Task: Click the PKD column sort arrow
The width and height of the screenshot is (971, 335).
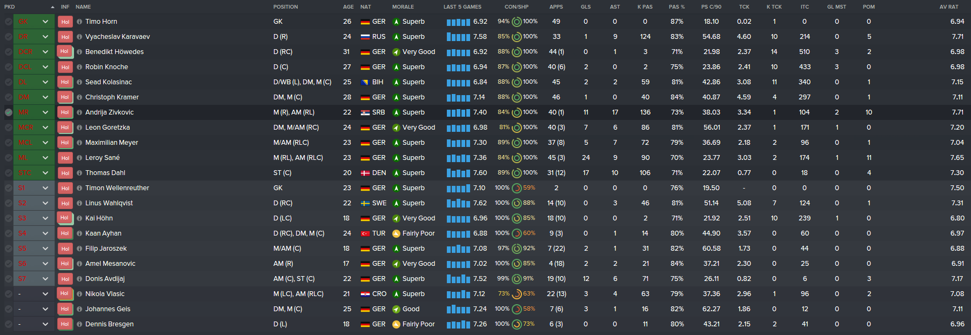Action: pos(52,7)
